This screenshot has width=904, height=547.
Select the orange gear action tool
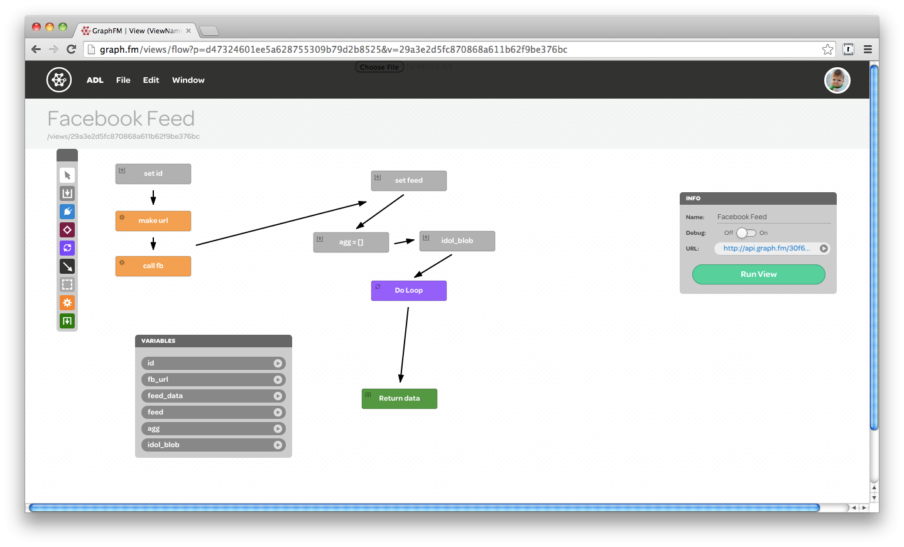click(67, 303)
